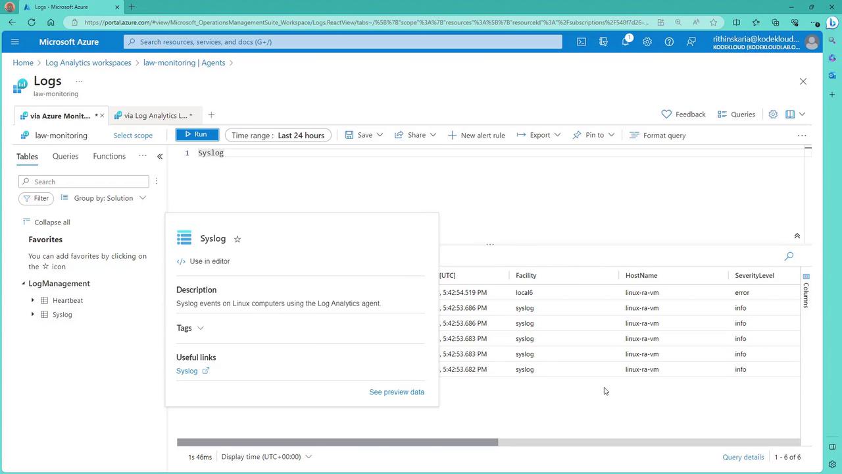Open the Columns panel on right edge
The width and height of the screenshot is (842, 474).
[x=806, y=290]
